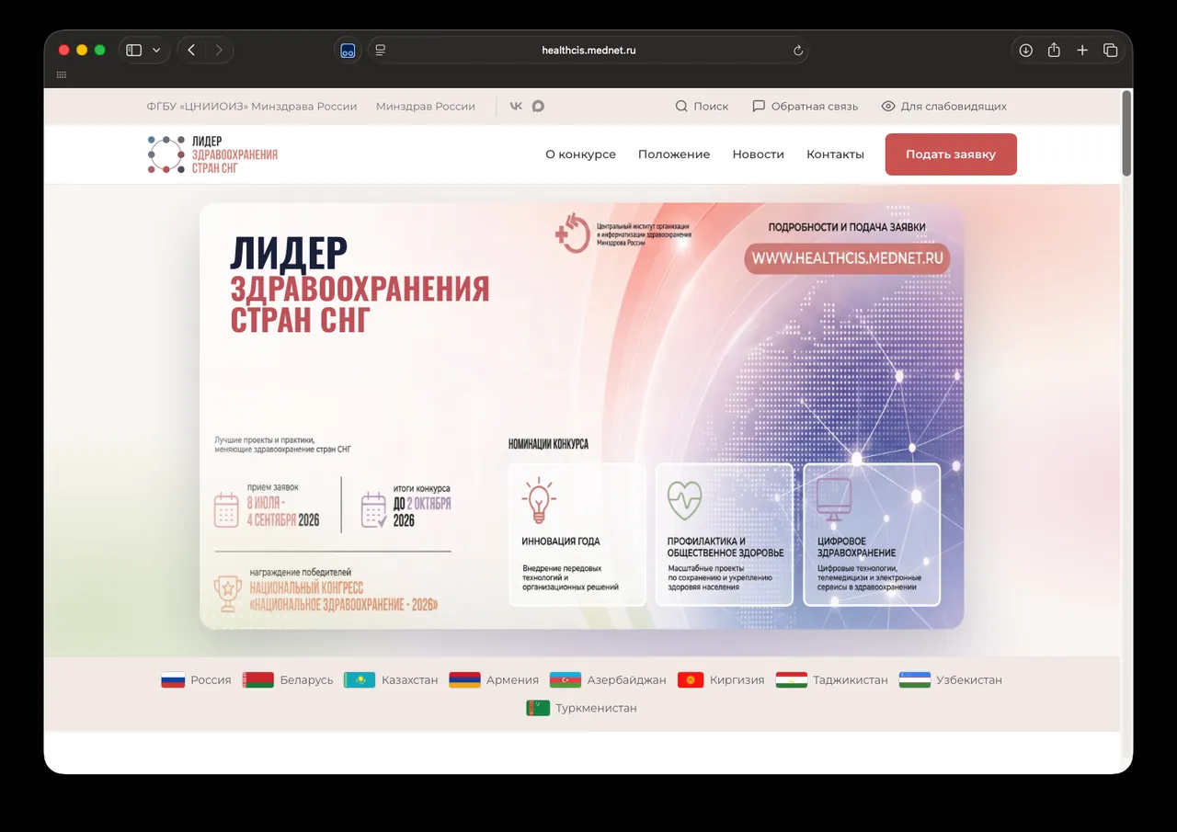Image resolution: width=1177 pixels, height=832 pixels.
Task: Click the Цифровое здравоохранение nomination card
Action: [x=872, y=534]
